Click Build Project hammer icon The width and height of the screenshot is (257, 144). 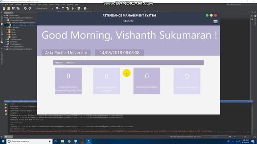(x=63, y=8)
